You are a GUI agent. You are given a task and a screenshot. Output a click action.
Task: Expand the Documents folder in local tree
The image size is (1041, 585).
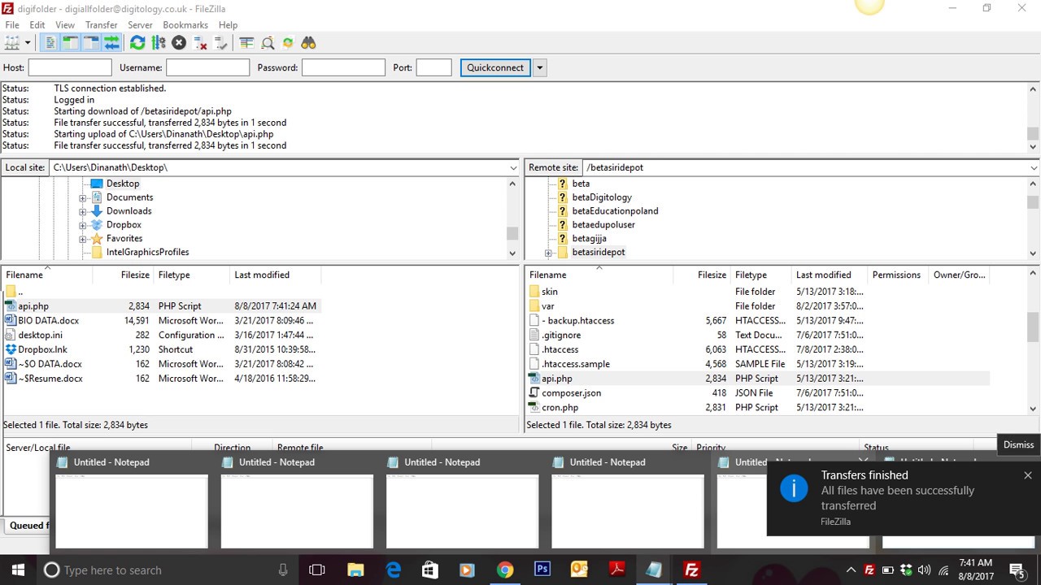(x=83, y=197)
